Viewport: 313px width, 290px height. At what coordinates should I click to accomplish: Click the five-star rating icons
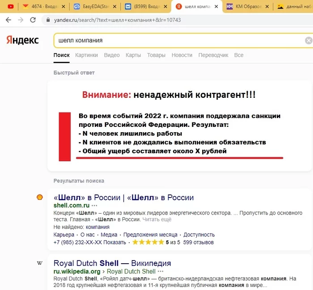pyautogui.click(x=148, y=242)
